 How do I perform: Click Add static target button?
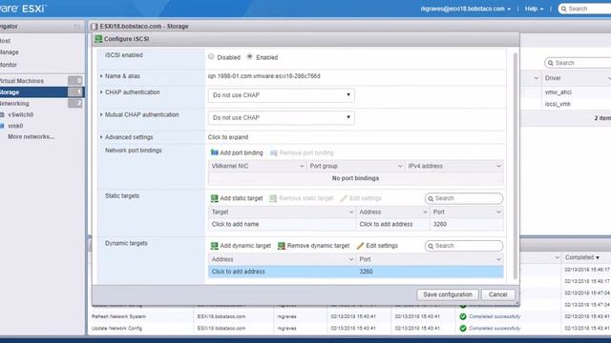[x=237, y=198]
